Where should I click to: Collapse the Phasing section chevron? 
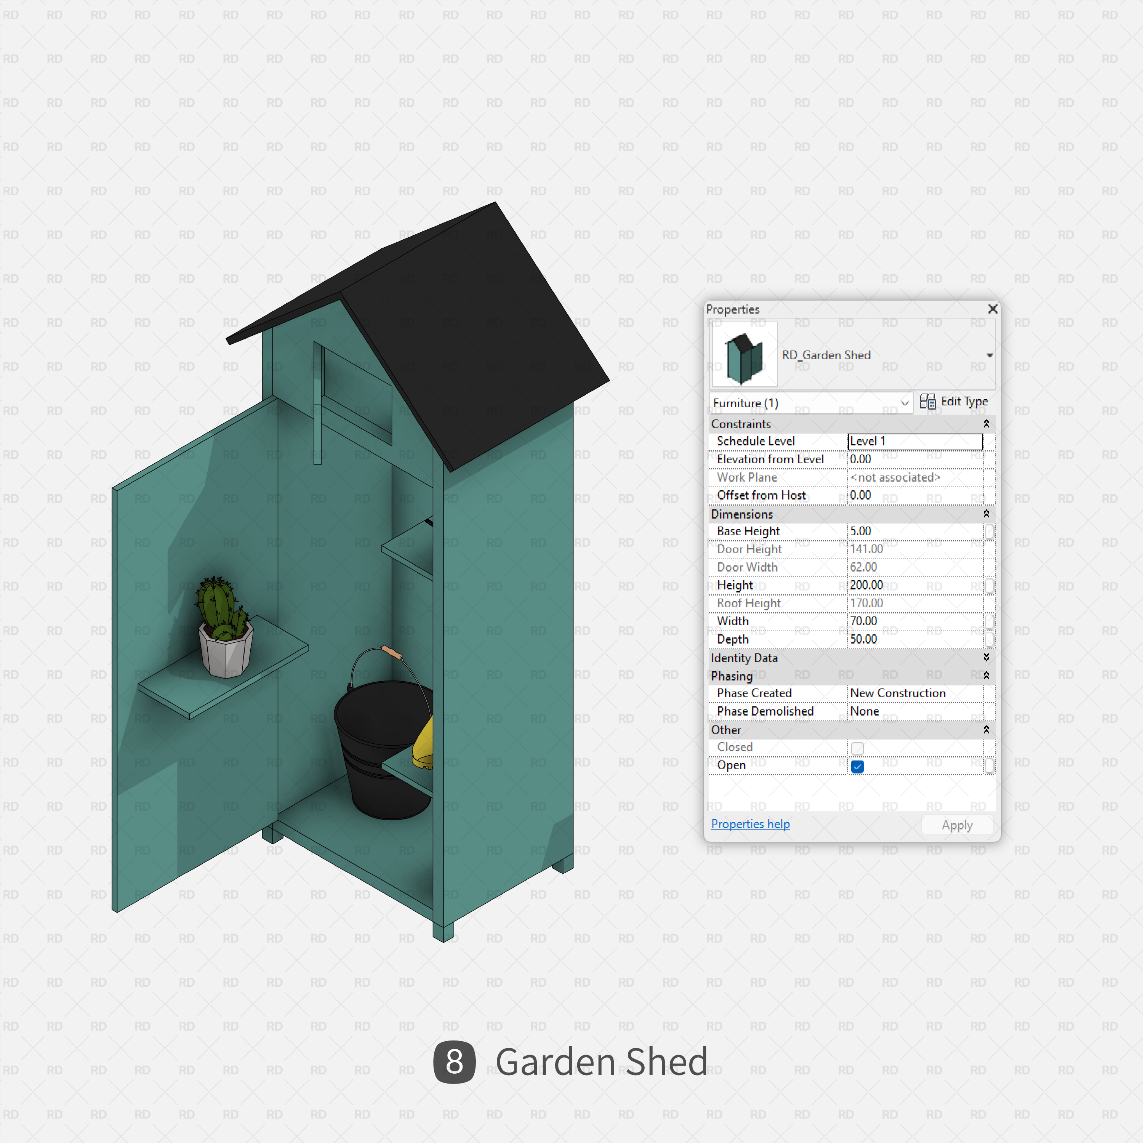click(x=986, y=676)
